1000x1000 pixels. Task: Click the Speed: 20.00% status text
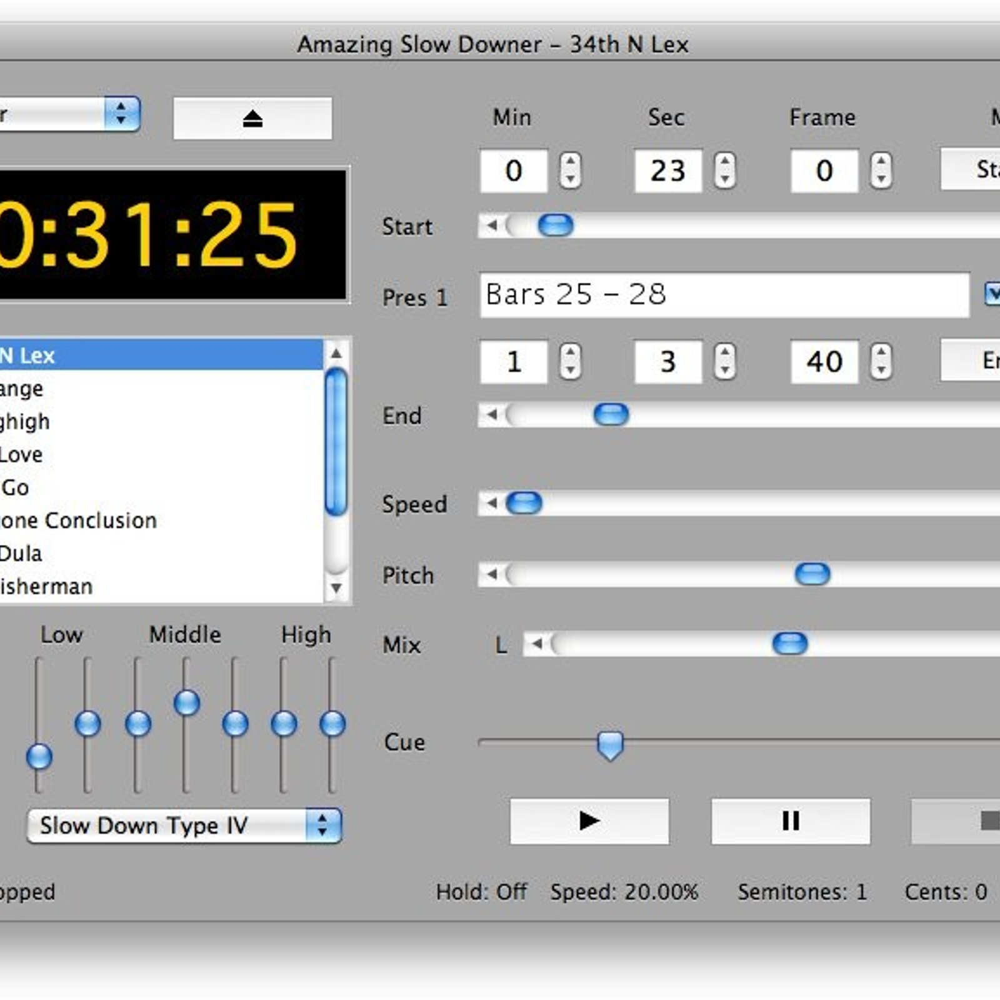624,891
